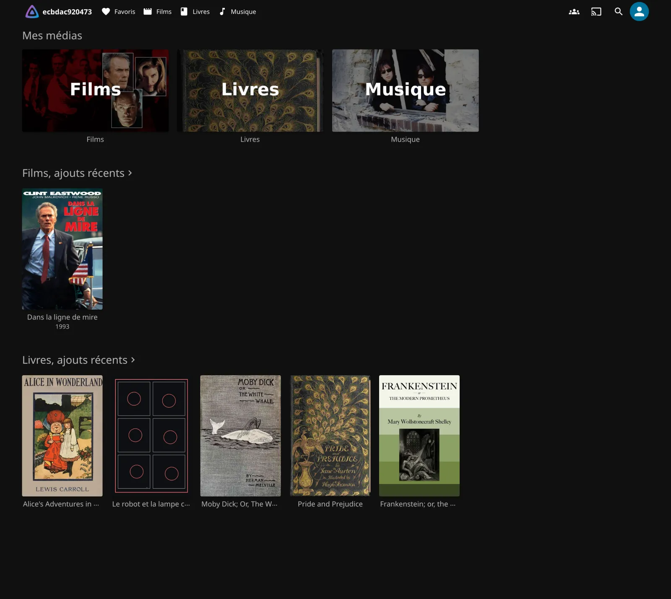Image resolution: width=671 pixels, height=599 pixels.
Task: Open the Le robot et la lampe cover
Action: click(x=151, y=436)
